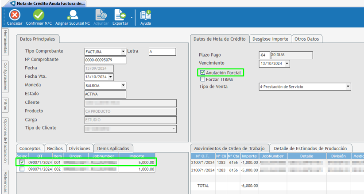Enable the Forzar ITBMS checkbox
This screenshot has height=194, width=364.
pos(203,80)
